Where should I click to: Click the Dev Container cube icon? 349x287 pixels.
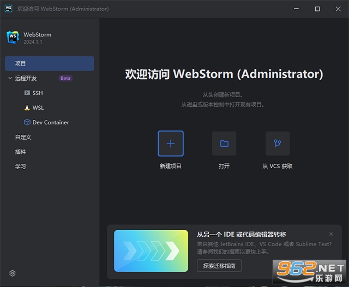coord(27,122)
